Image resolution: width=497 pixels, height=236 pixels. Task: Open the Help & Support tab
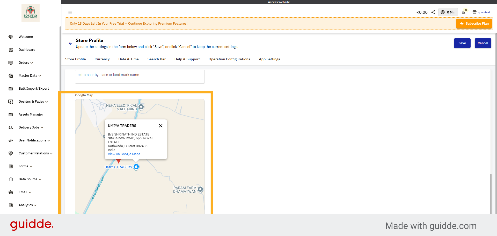coord(187,59)
